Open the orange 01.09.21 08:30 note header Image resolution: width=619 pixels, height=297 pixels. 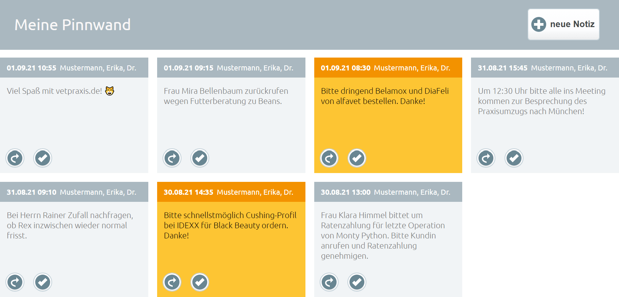click(x=388, y=68)
